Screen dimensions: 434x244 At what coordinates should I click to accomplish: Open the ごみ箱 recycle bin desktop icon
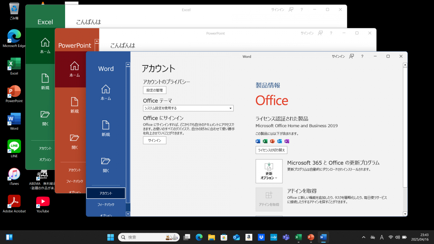14,11
